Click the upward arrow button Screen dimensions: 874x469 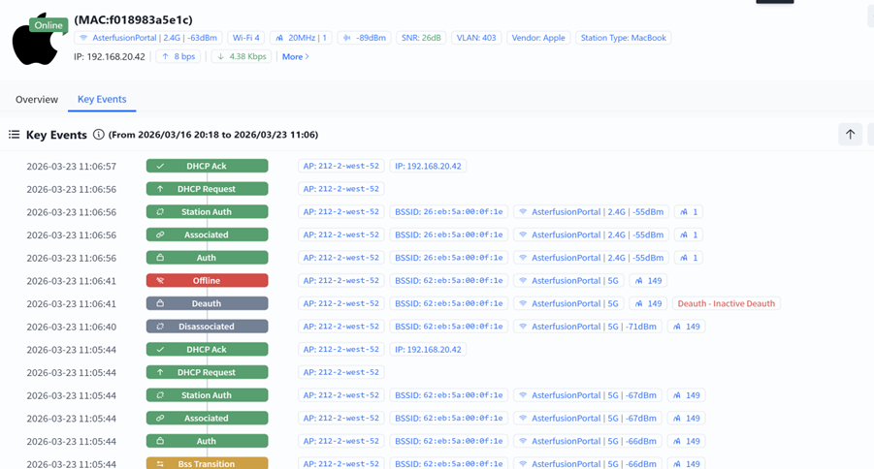[x=850, y=135]
